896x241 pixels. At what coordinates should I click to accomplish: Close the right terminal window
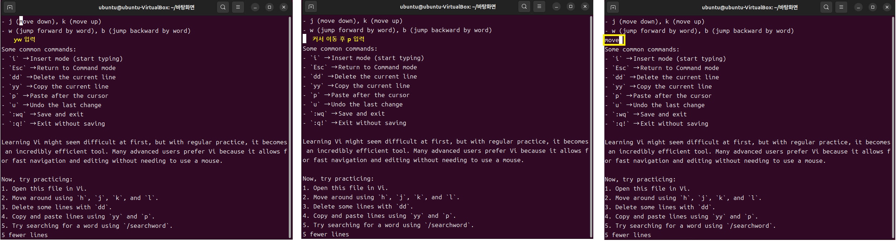(887, 7)
